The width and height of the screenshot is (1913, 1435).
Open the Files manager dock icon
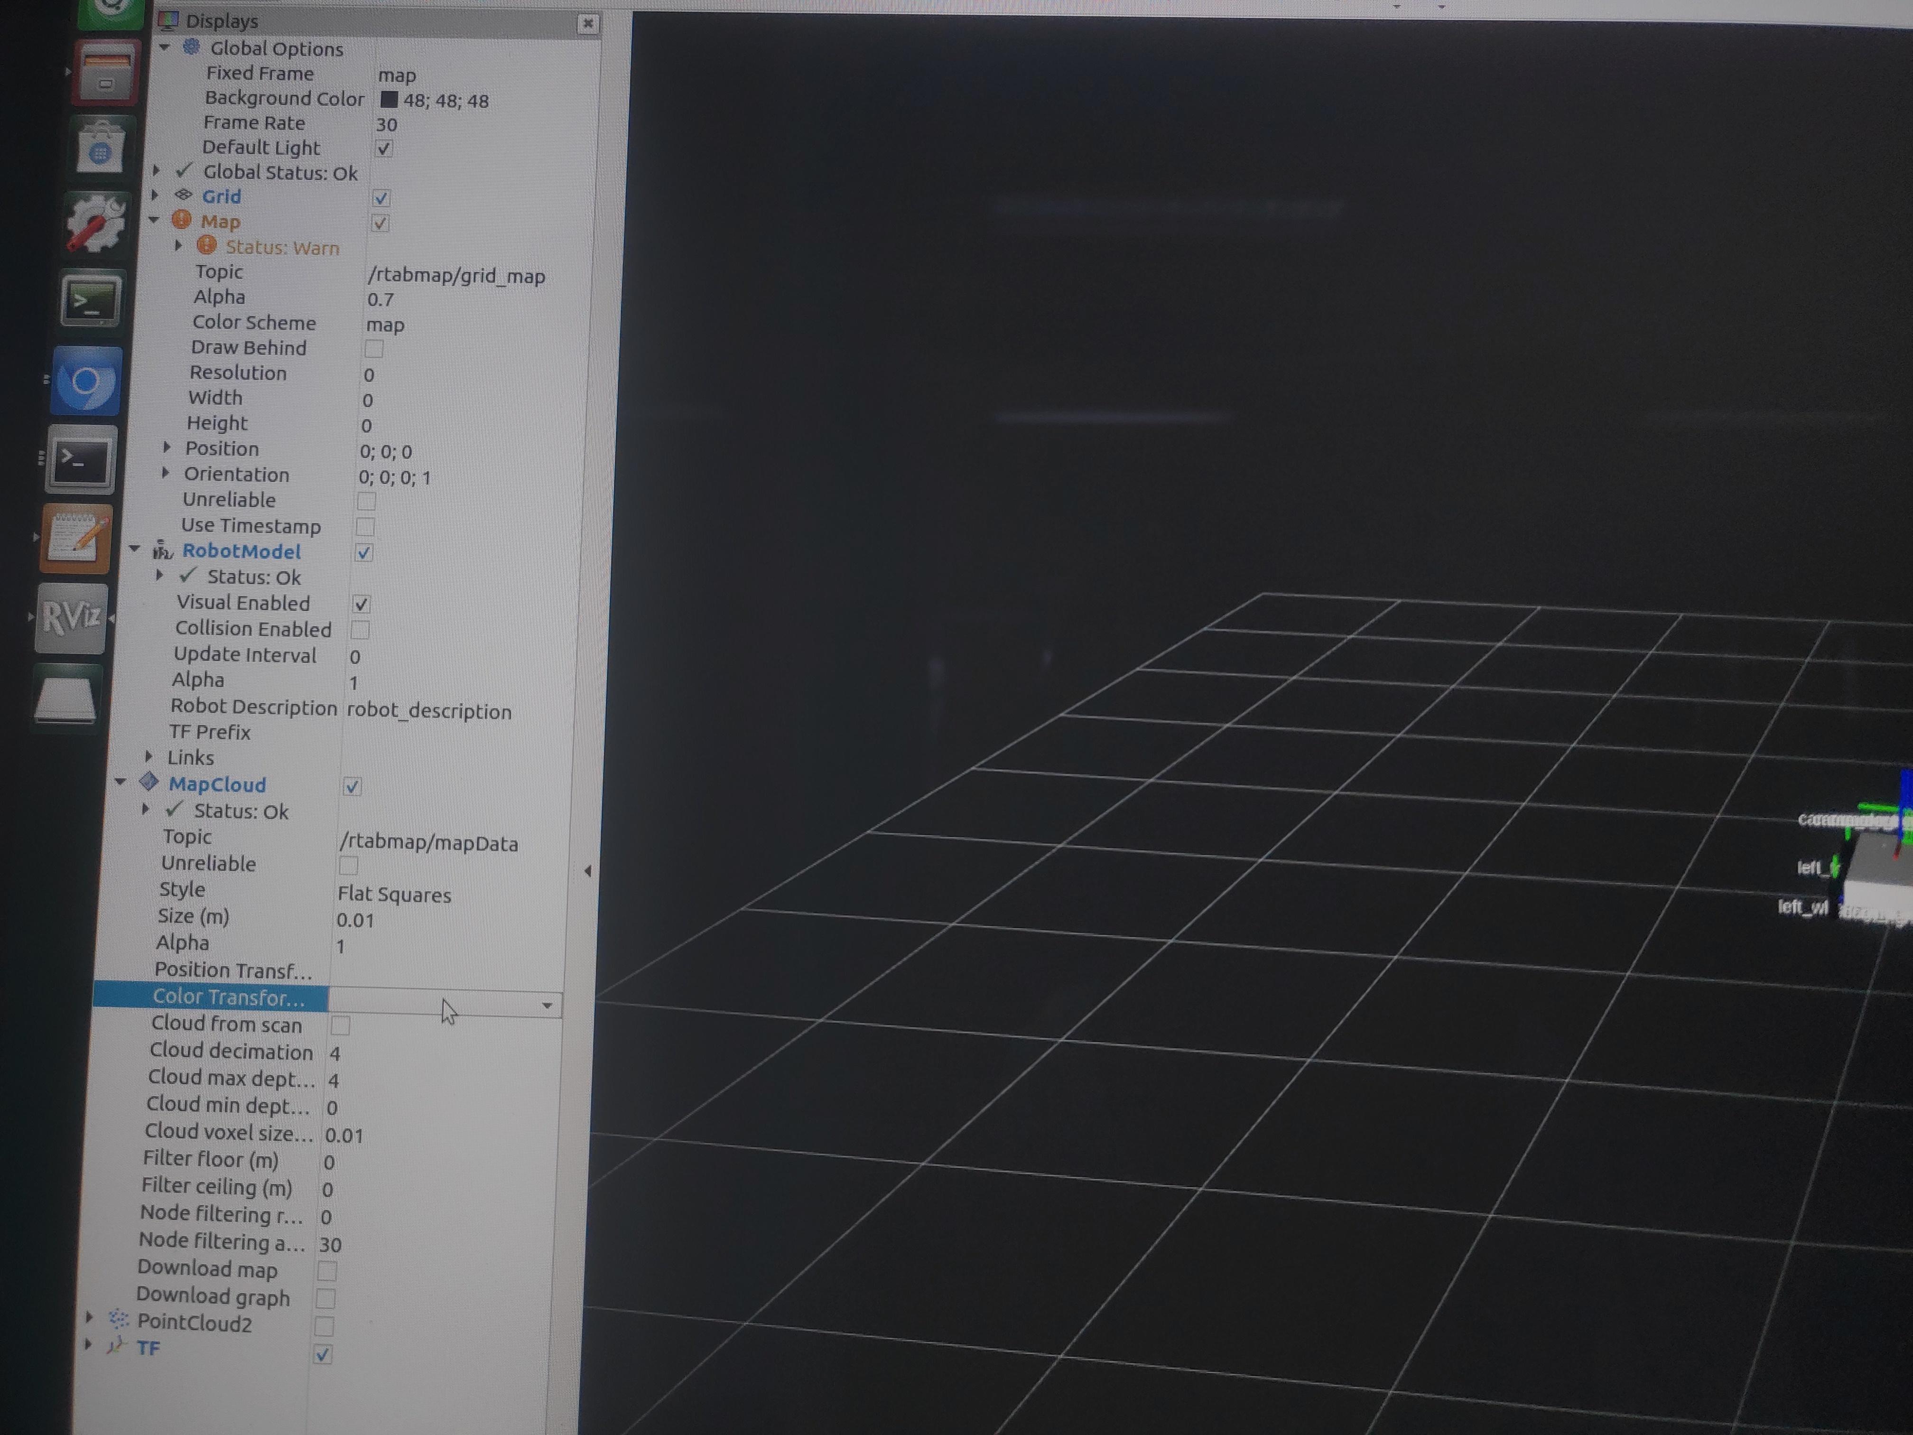coord(106,73)
